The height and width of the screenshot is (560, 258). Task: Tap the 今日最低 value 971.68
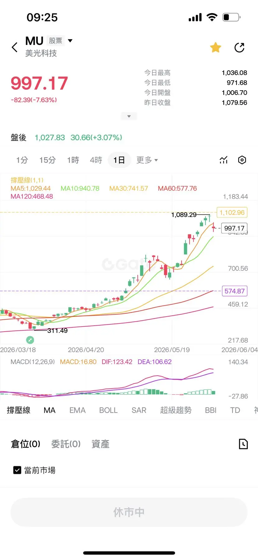point(237,83)
